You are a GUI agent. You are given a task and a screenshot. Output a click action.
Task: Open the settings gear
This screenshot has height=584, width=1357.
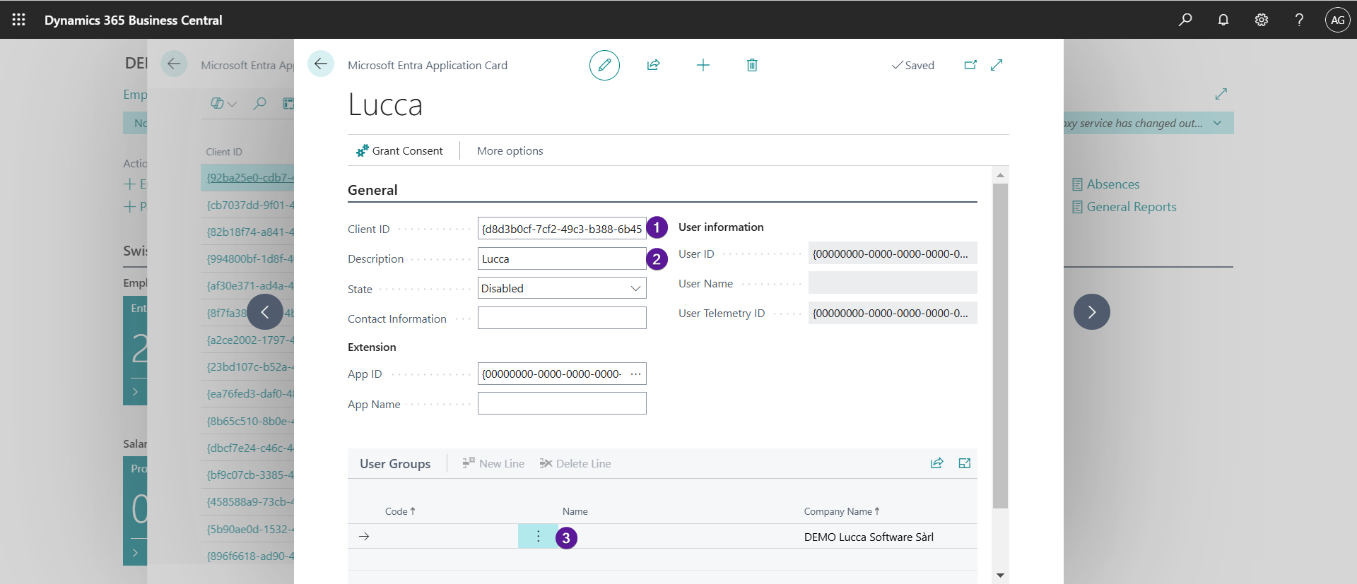(1262, 20)
